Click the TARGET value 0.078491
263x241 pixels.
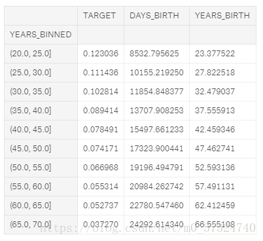[101, 130]
